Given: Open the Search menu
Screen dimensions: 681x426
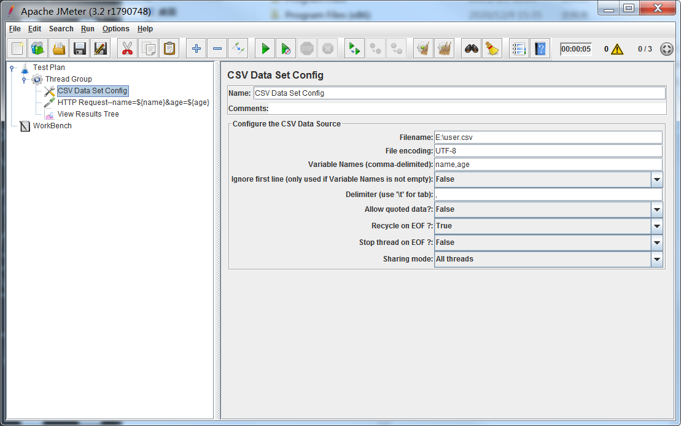Looking at the screenshot, I should click(x=61, y=29).
